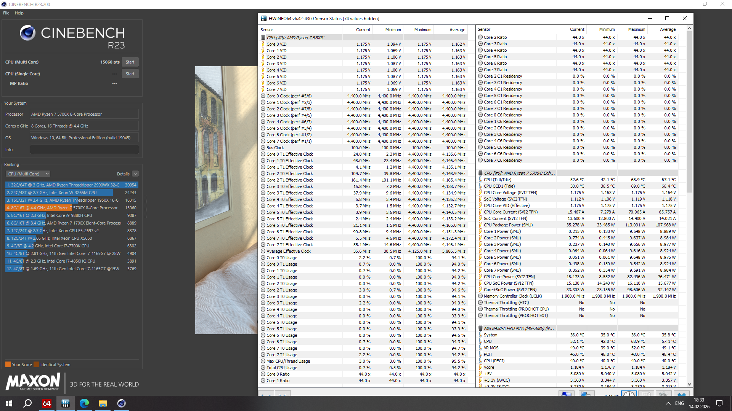Click the Core 0 Clock circle icon

pyautogui.click(x=263, y=96)
